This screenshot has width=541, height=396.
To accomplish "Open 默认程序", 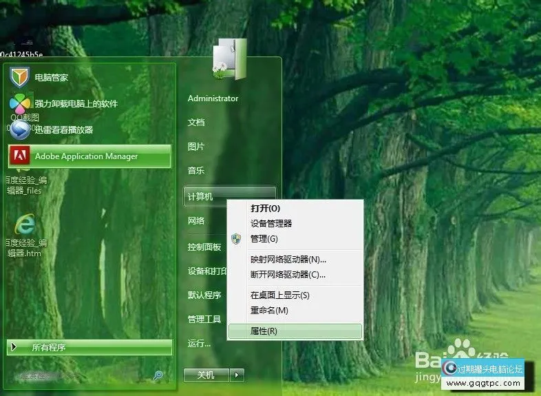I will coord(204,295).
